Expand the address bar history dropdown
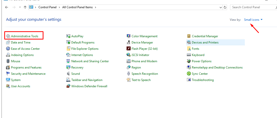The width and height of the screenshot is (277, 118). click(221, 7)
